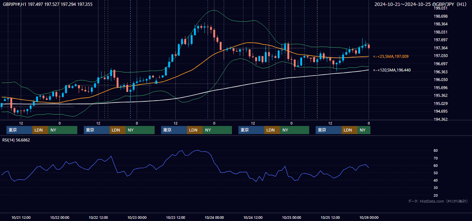Click price axis label 197.697
The width and height of the screenshot is (472, 221).
click(441, 40)
